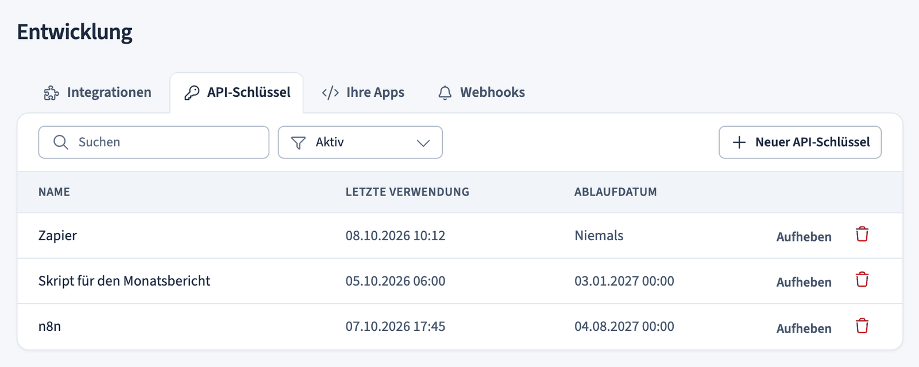
Task: Click trash icon for Skript für den Monatsbericht
Action: (x=862, y=280)
